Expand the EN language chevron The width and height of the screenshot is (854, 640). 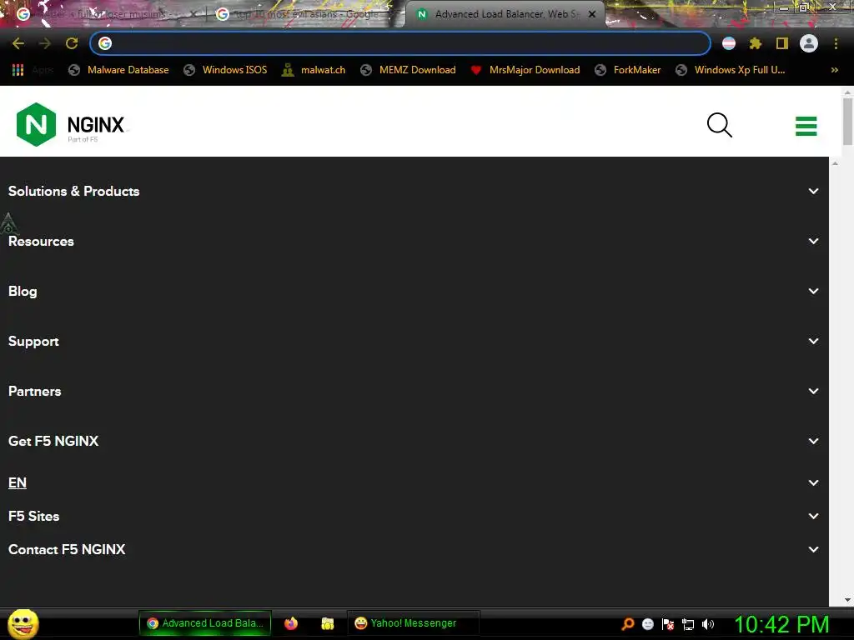[813, 482]
